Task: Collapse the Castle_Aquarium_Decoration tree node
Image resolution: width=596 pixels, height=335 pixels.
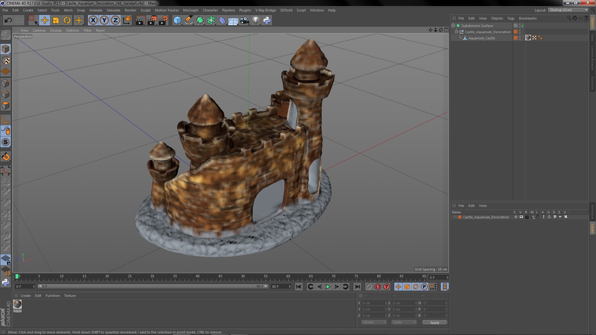Action: pyautogui.click(x=457, y=32)
